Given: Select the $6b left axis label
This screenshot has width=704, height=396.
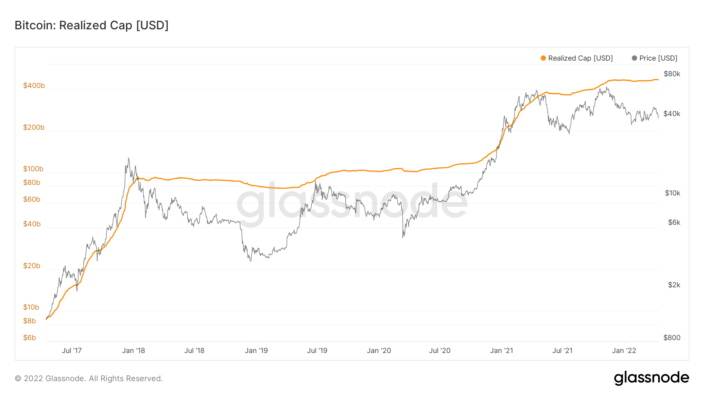Looking at the screenshot, I should point(30,338).
